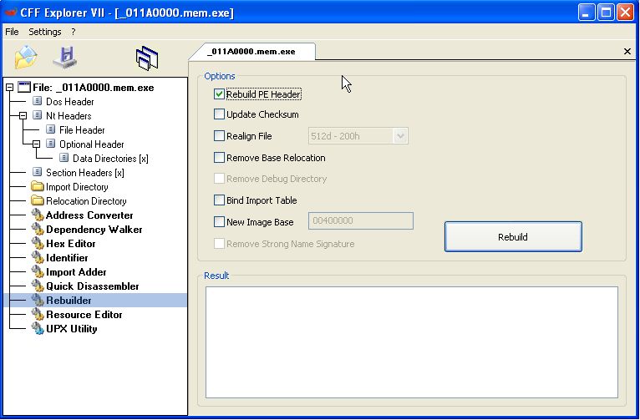Screen dimensions: 640x420
Task: Click inside the Result output box
Action: pyautogui.click(x=412, y=342)
